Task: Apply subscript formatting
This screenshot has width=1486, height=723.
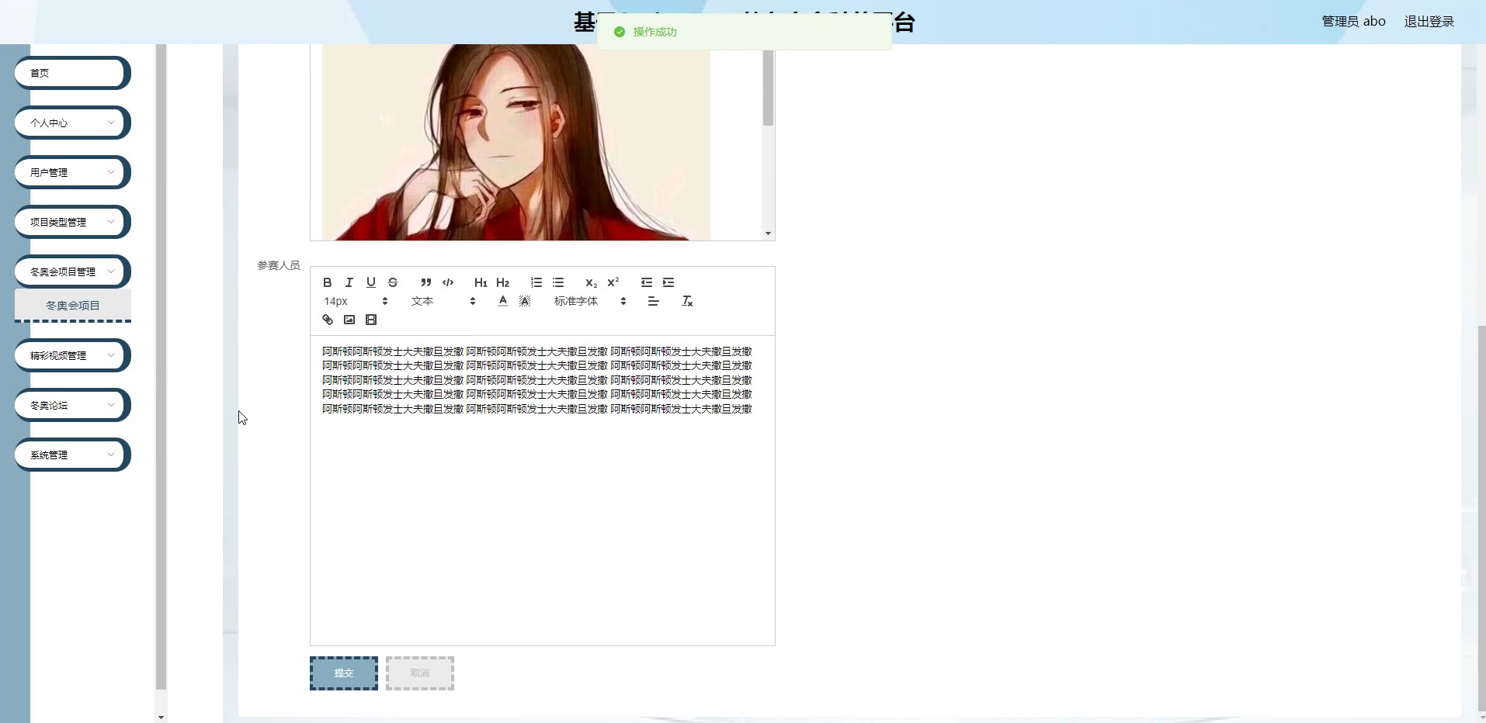Action: (x=591, y=282)
